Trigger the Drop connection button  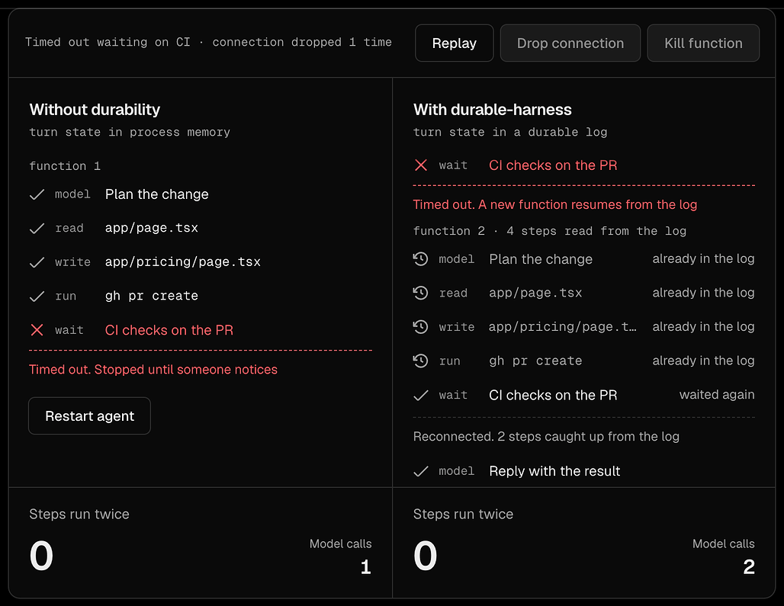pyautogui.click(x=570, y=43)
